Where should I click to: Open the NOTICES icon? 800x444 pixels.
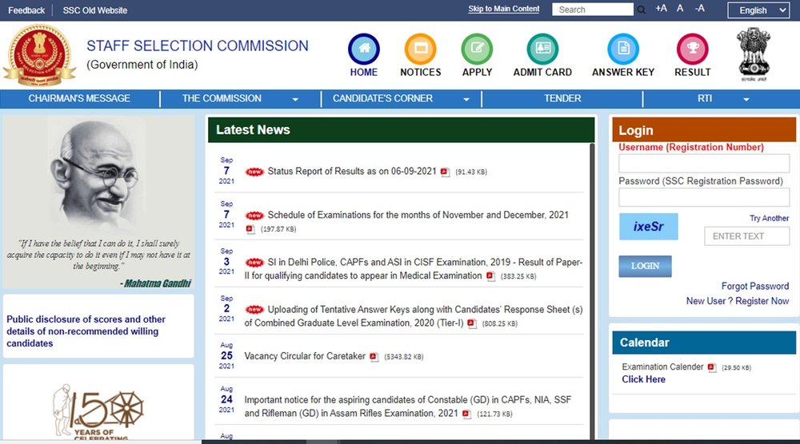421,49
